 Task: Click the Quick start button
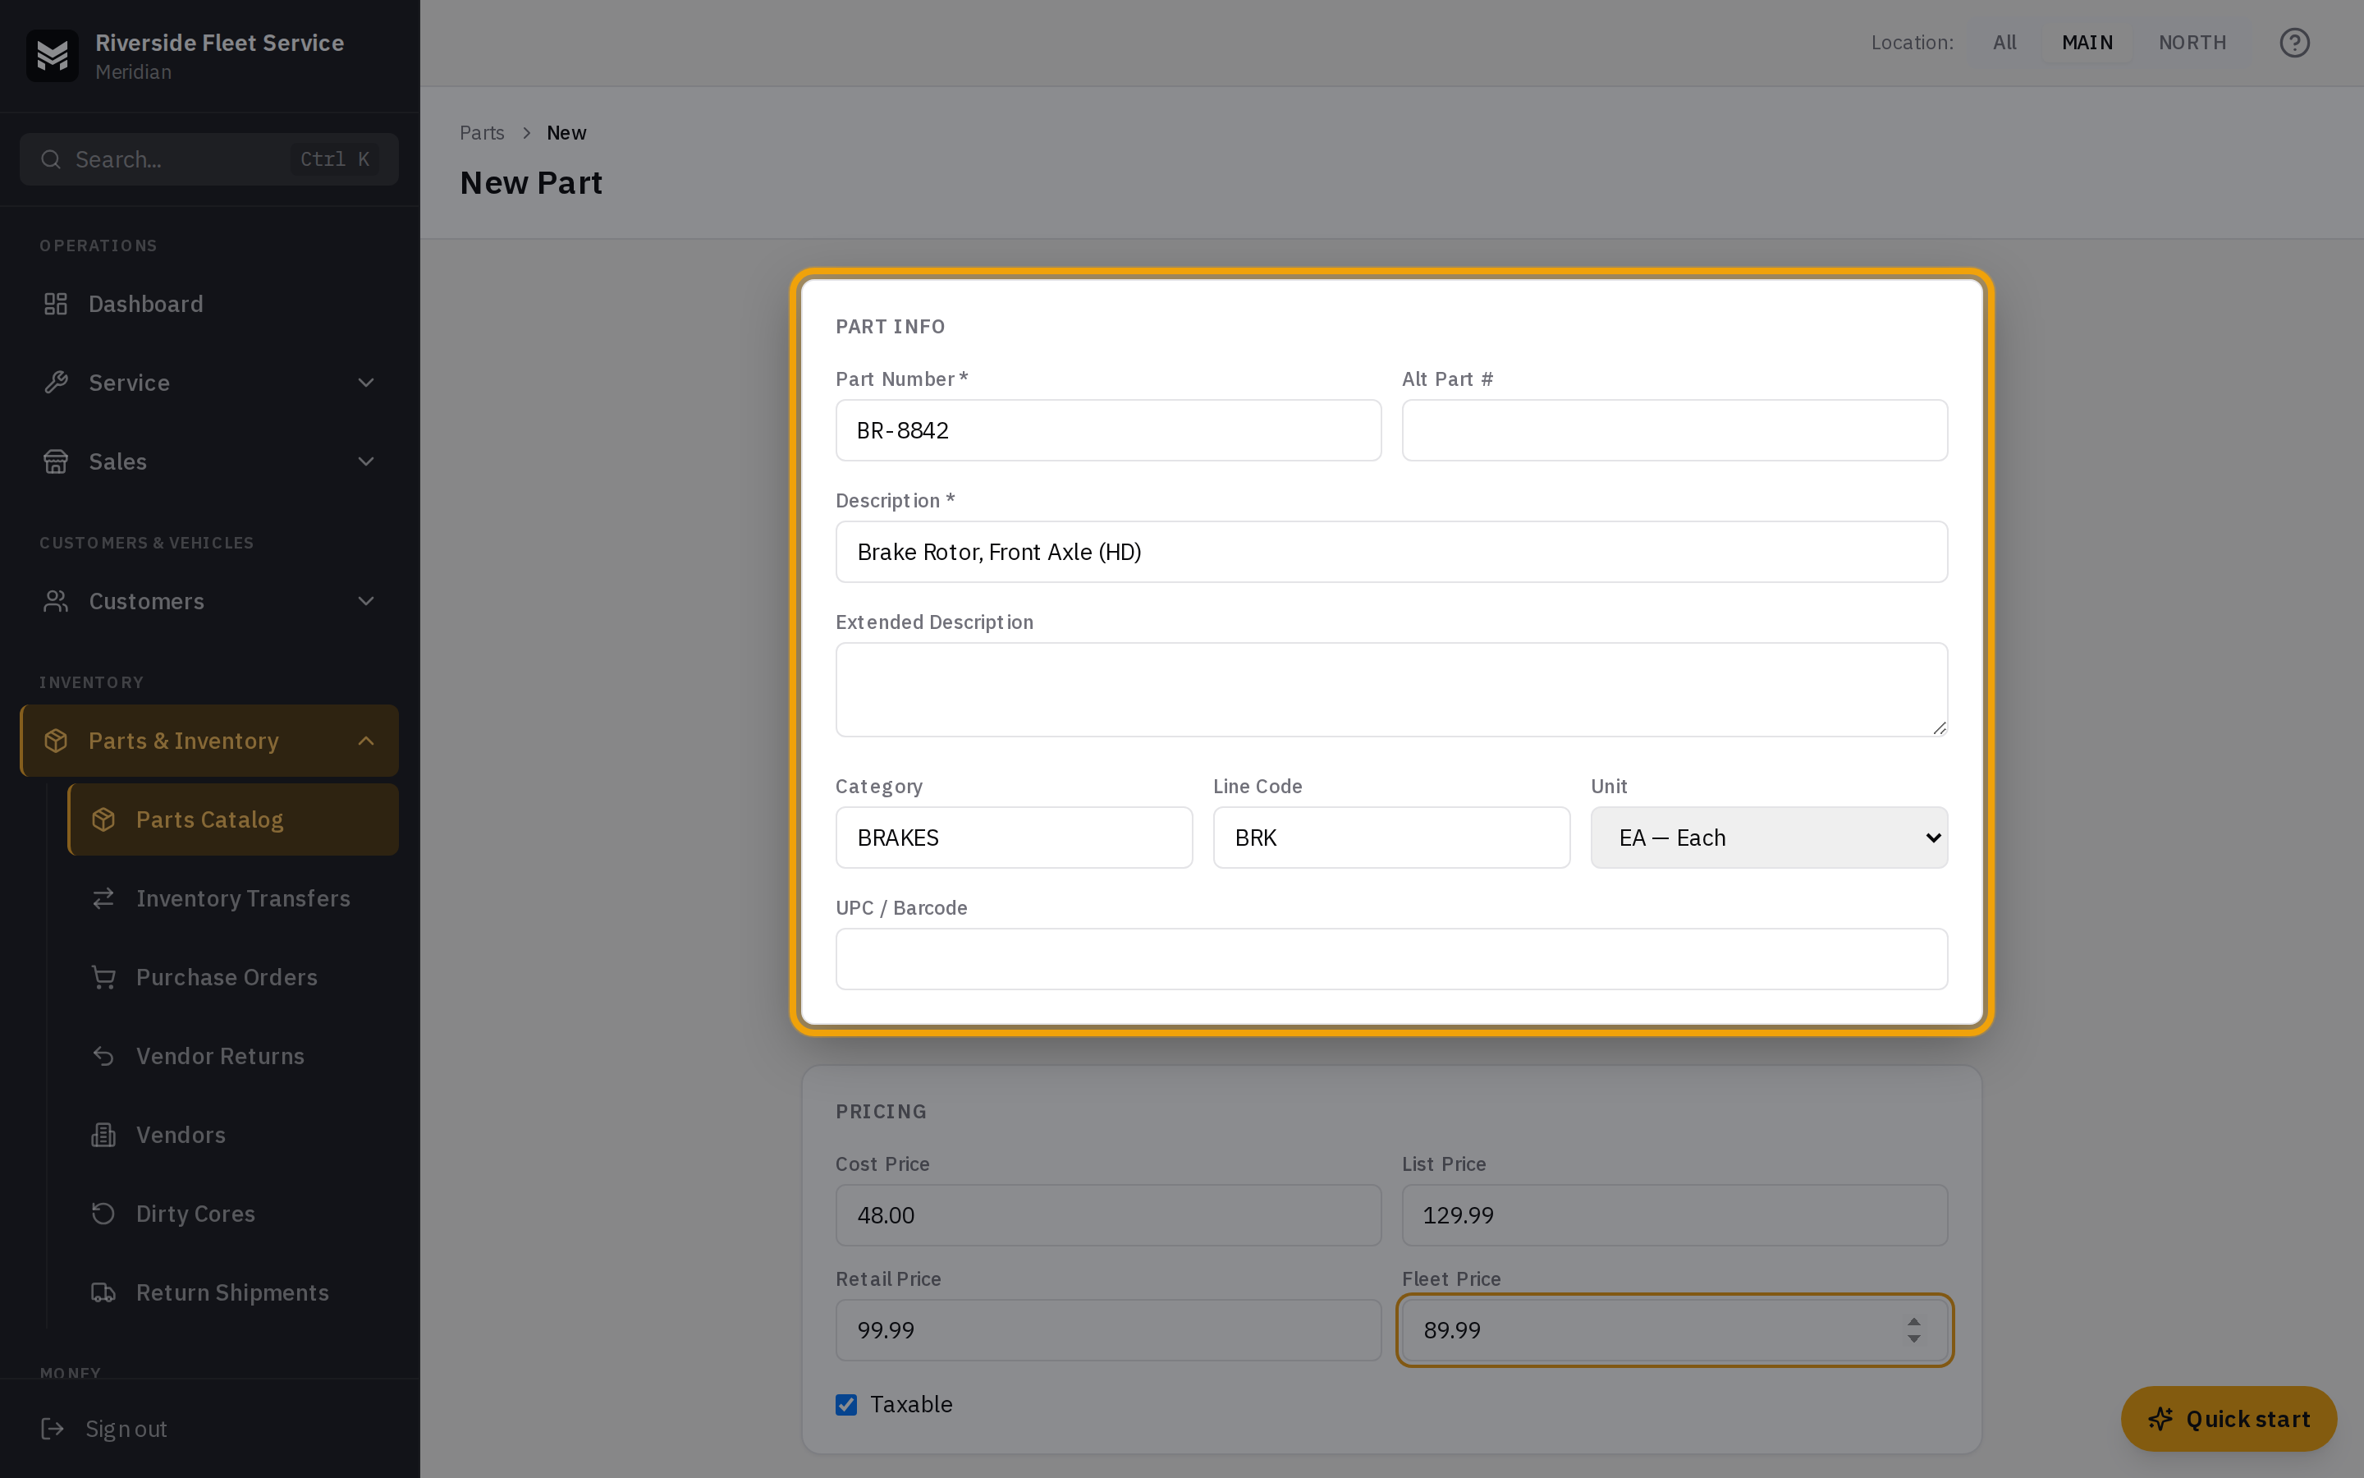click(2229, 1418)
